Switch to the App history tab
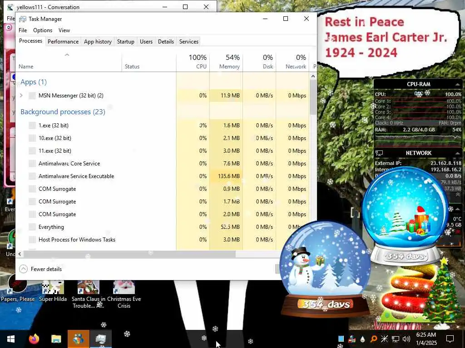The image size is (465, 348). click(x=98, y=41)
